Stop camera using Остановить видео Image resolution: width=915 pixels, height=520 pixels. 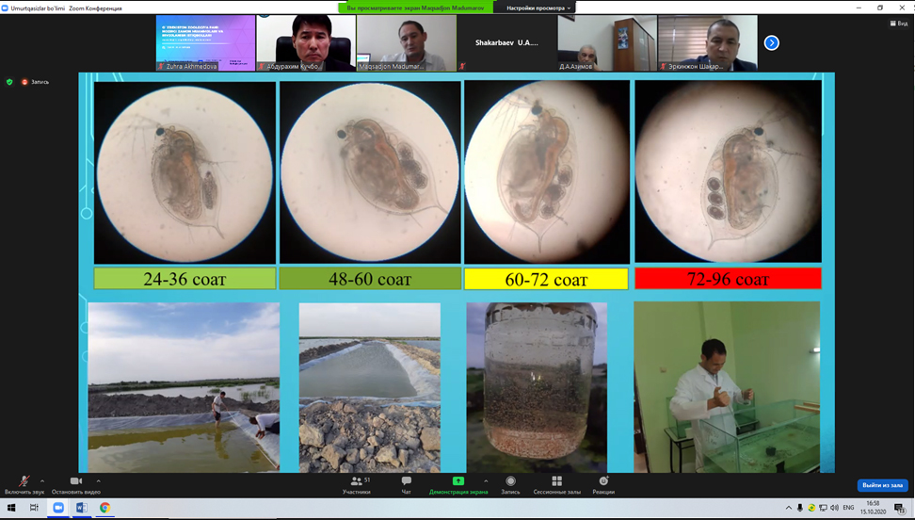pos(75,482)
